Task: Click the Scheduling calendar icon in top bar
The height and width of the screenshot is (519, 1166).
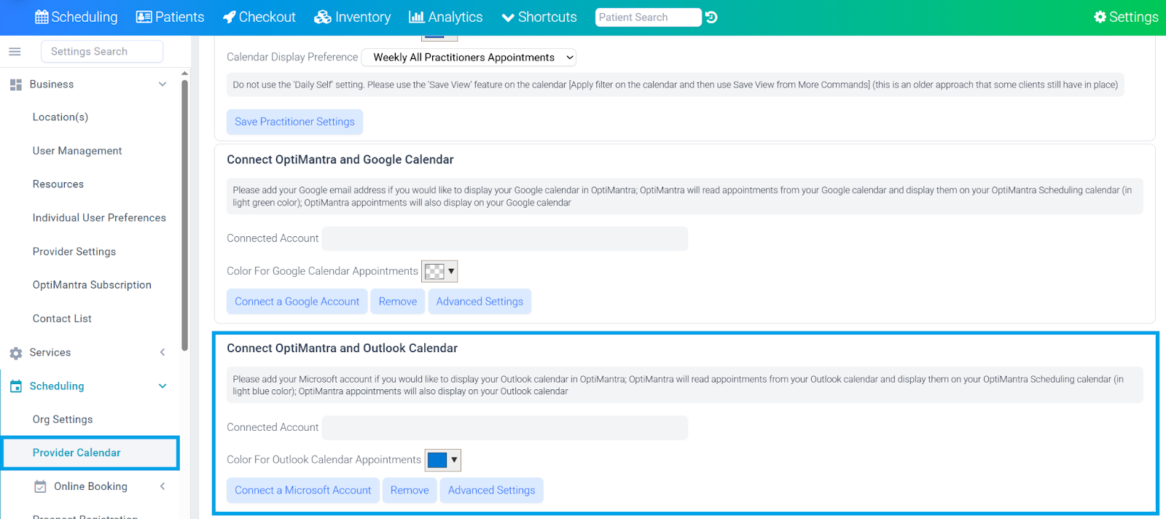Action: click(42, 17)
